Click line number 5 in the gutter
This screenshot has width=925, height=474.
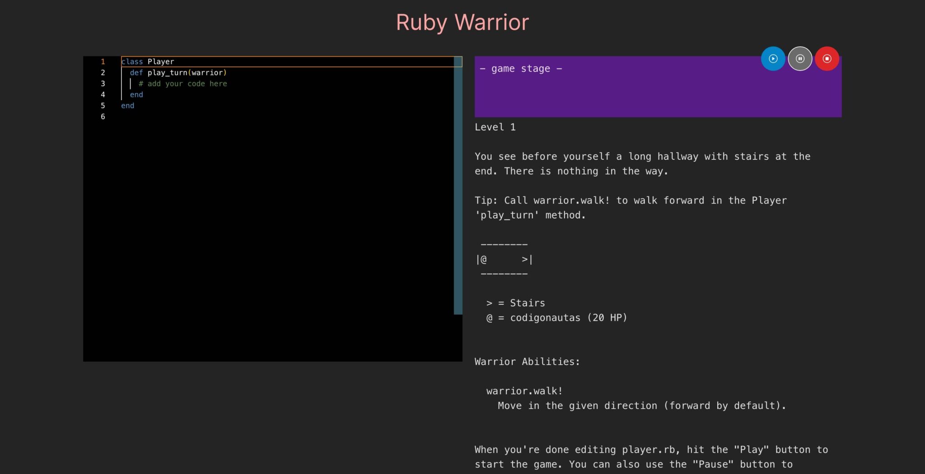pos(103,106)
